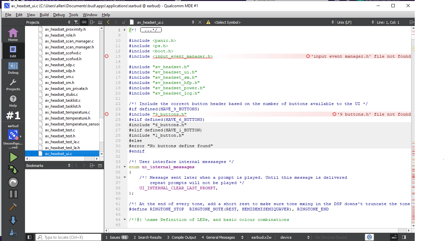Toggle the right sidebar in status bar
Viewport: 444px width, 241px height.
tap(404, 237)
